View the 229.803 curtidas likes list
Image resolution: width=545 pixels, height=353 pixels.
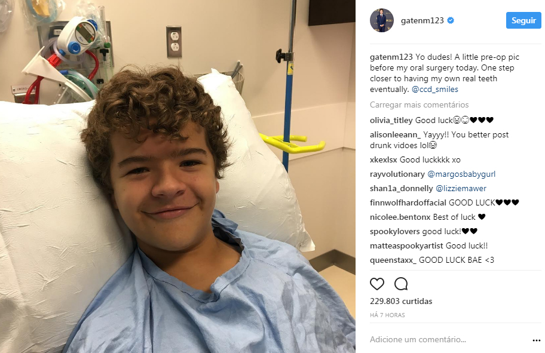click(x=401, y=301)
